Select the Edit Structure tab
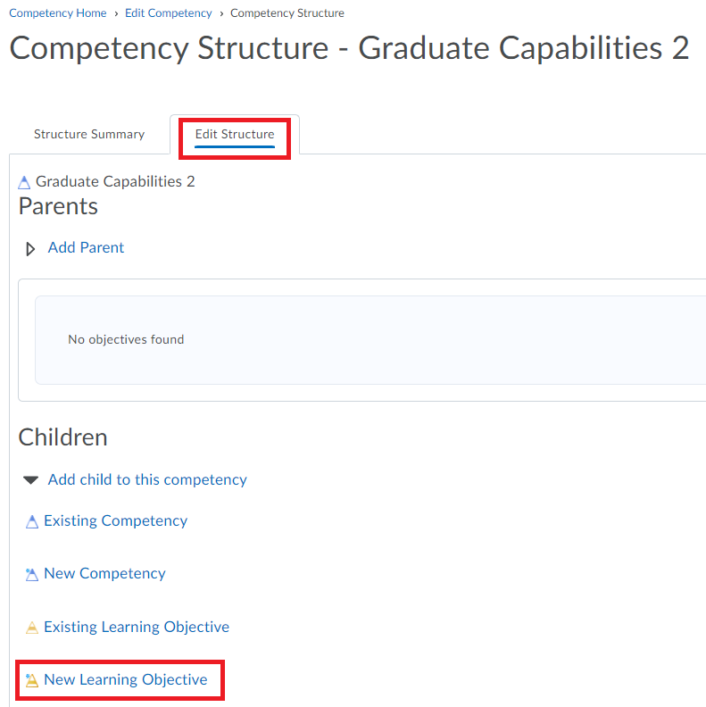This screenshot has width=706, height=707. [x=235, y=135]
